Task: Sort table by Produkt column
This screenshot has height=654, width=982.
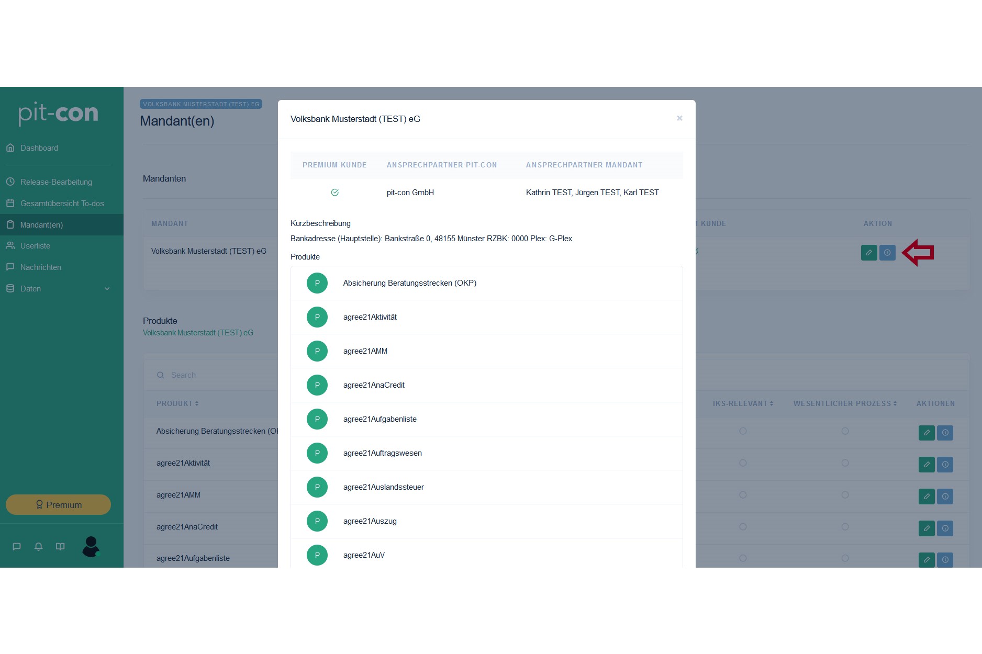Action: pos(177,403)
